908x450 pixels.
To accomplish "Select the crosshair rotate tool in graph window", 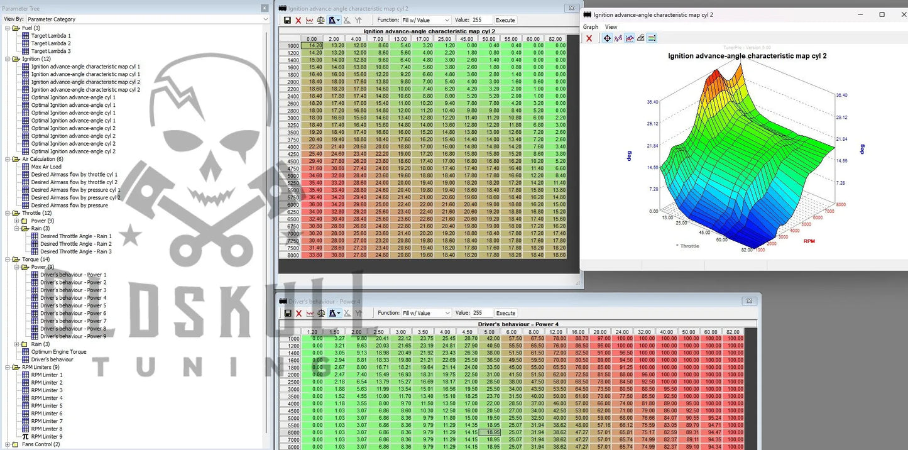I will [x=607, y=38].
